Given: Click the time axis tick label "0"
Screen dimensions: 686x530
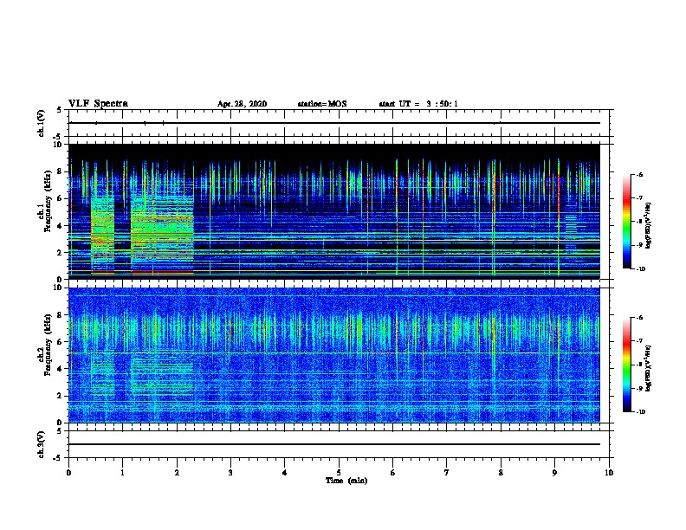Looking at the screenshot, I should pos(68,473).
